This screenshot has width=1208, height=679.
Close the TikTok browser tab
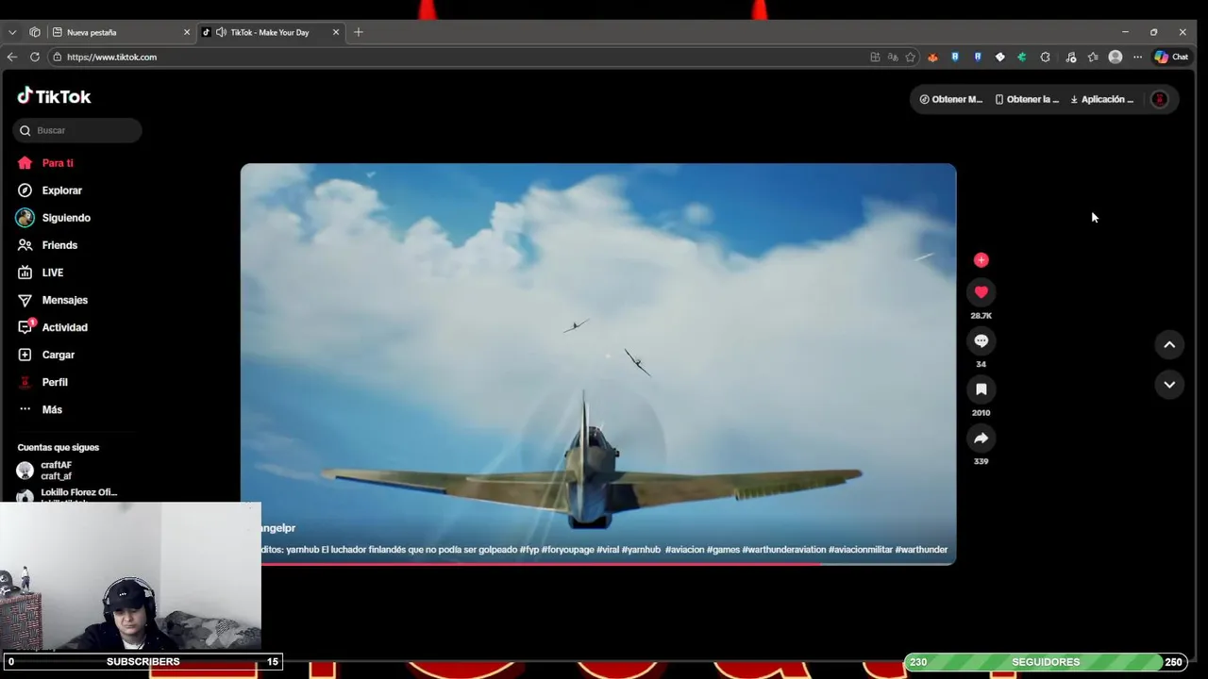pos(335,32)
